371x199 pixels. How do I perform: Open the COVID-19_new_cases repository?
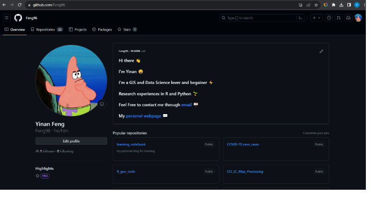click(x=243, y=144)
